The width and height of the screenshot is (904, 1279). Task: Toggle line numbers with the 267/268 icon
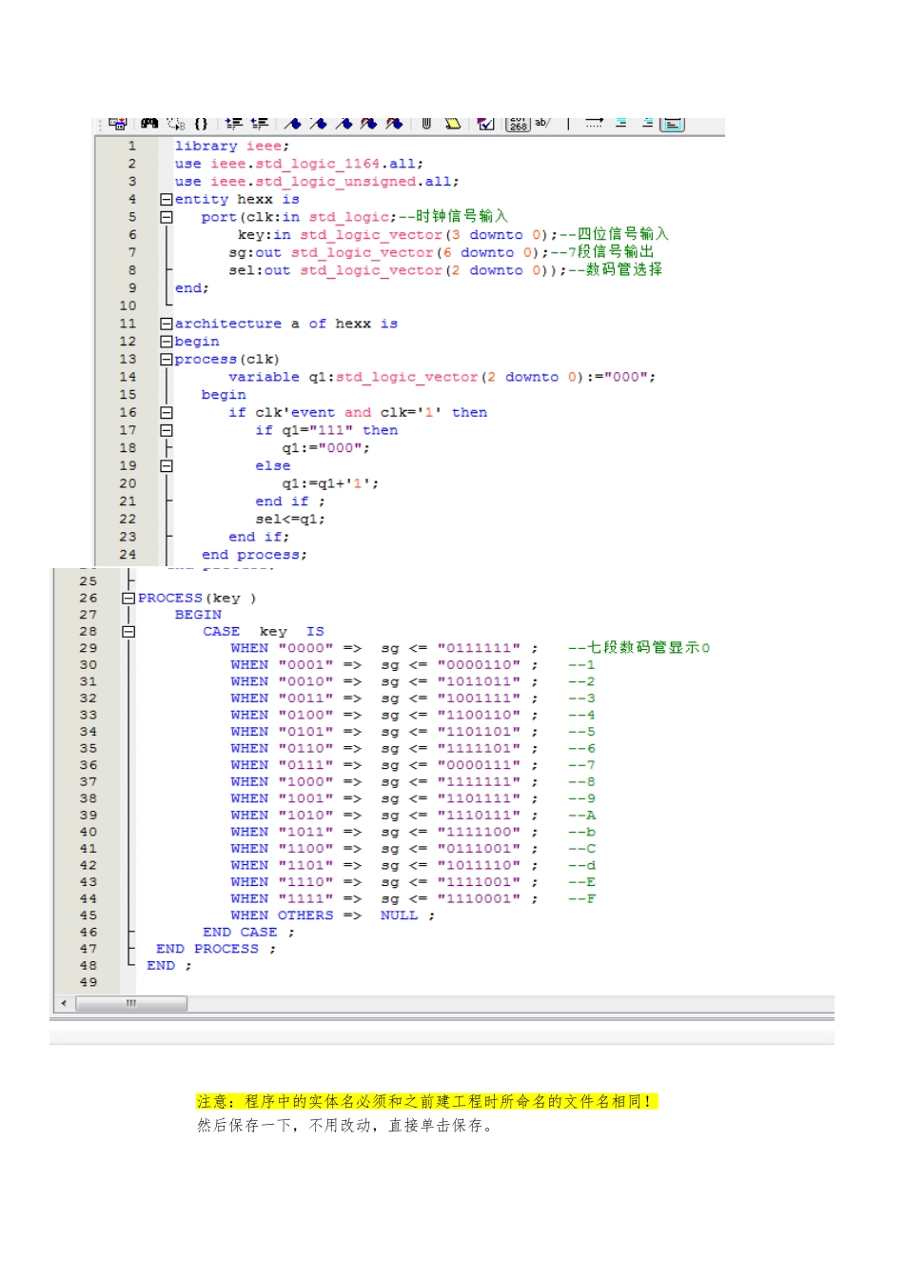coord(519,124)
